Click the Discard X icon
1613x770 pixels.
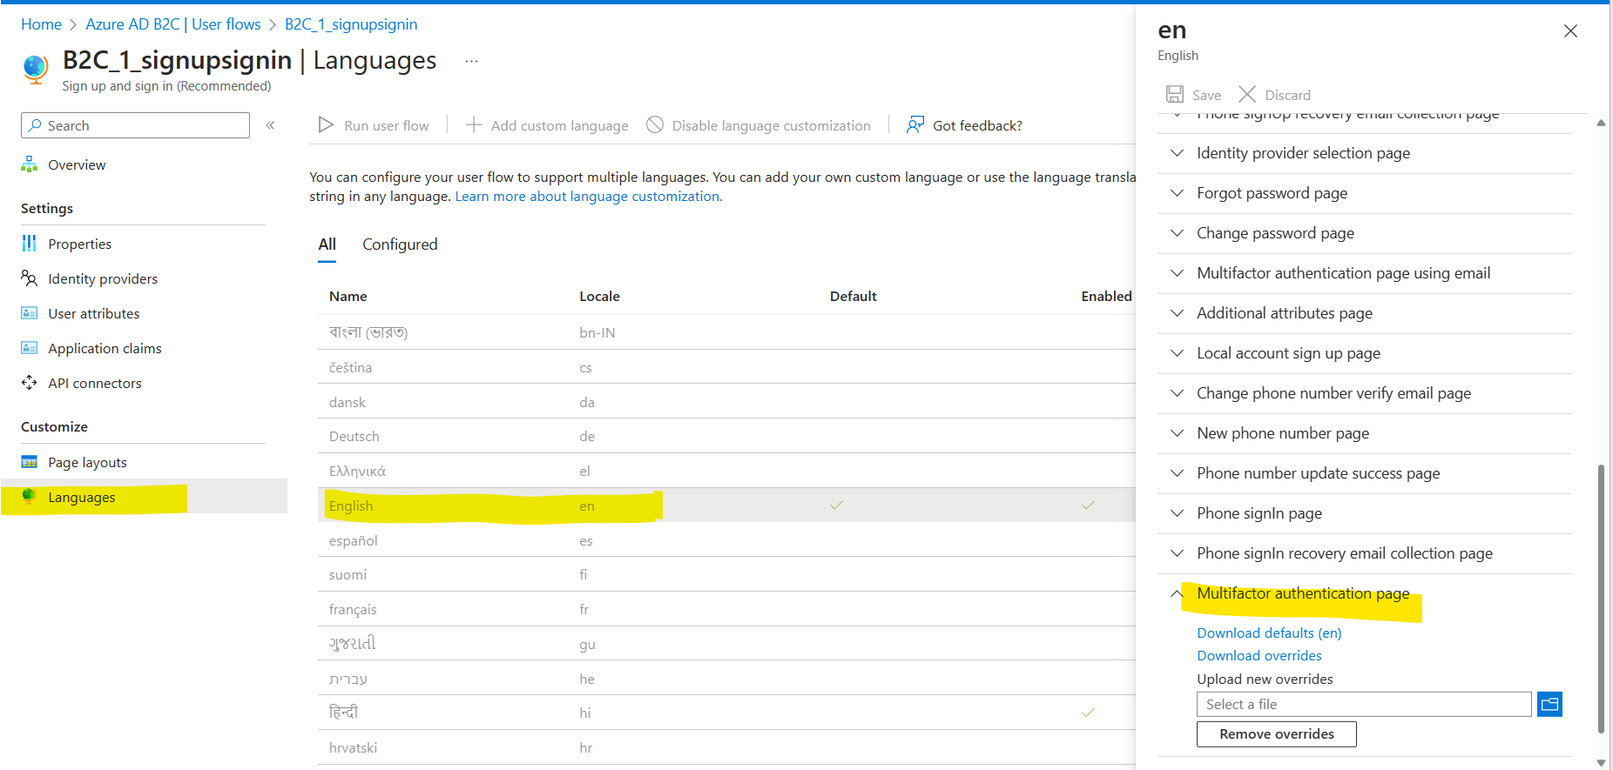(1247, 94)
